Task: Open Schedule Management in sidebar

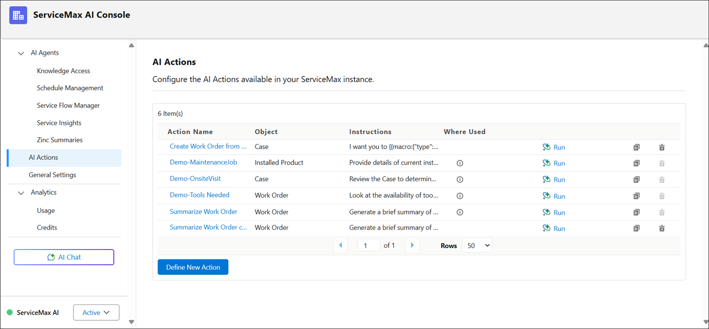Action: (x=70, y=88)
